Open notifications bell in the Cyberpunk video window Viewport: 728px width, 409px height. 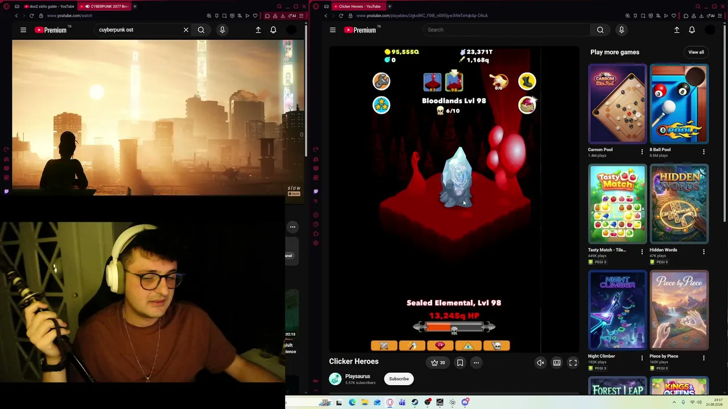click(274, 30)
